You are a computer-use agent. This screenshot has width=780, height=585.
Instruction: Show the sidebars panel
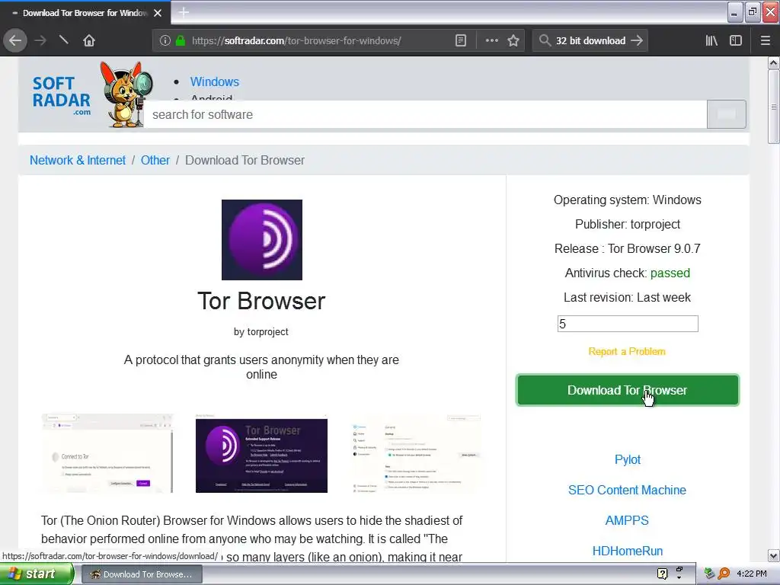[x=736, y=41]
